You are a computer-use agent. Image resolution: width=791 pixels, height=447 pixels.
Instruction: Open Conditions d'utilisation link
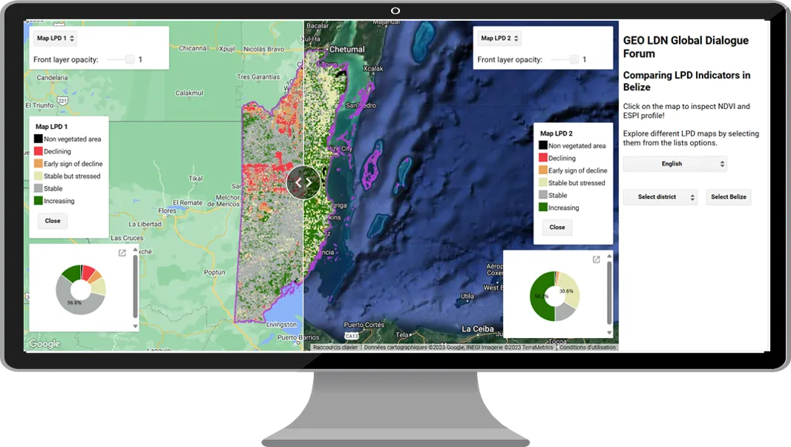(587, 347)
